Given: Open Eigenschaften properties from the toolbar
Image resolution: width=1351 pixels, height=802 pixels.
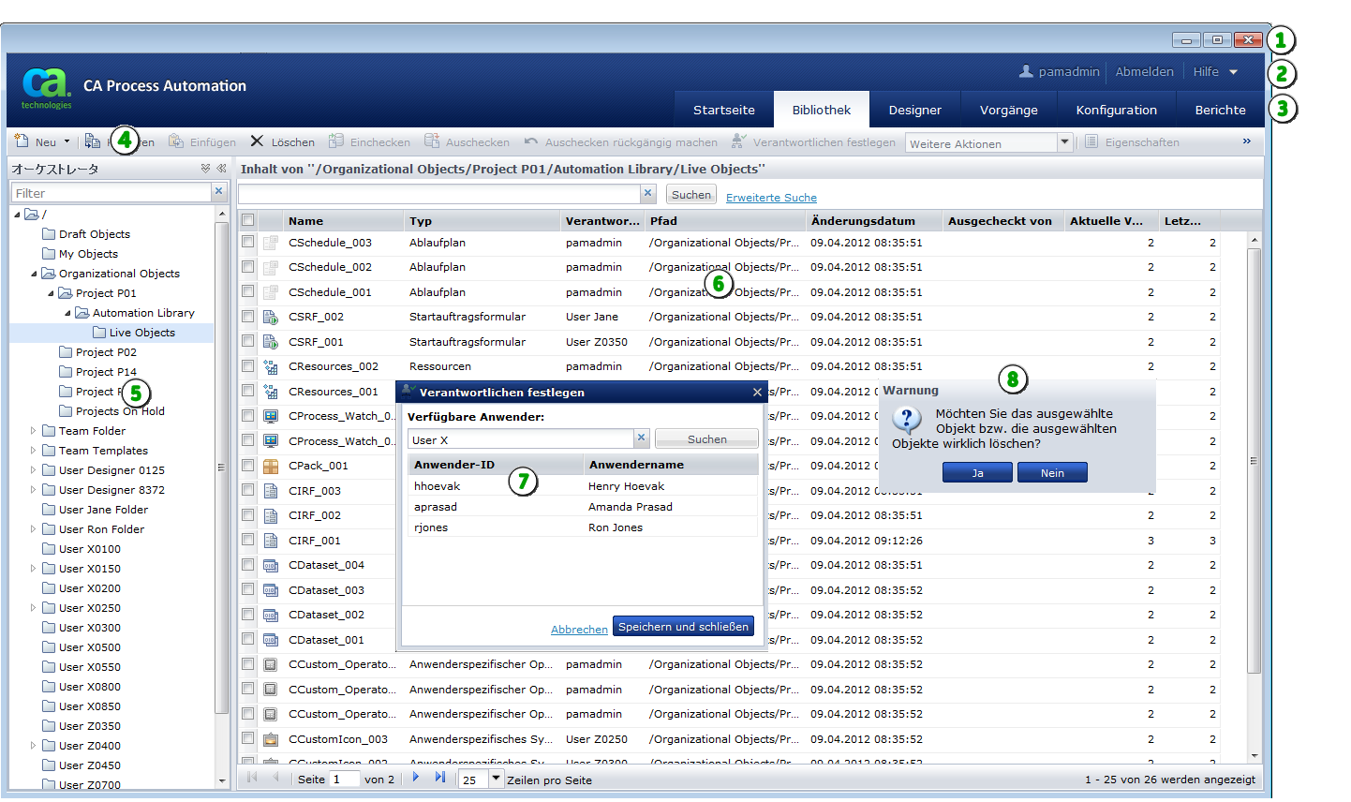Looking at the screenshot, I should 1091,141.
